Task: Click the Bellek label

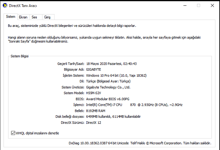Action: [80, 111]
